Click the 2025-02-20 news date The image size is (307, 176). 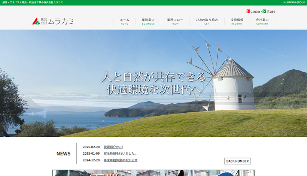click(91, 147)
